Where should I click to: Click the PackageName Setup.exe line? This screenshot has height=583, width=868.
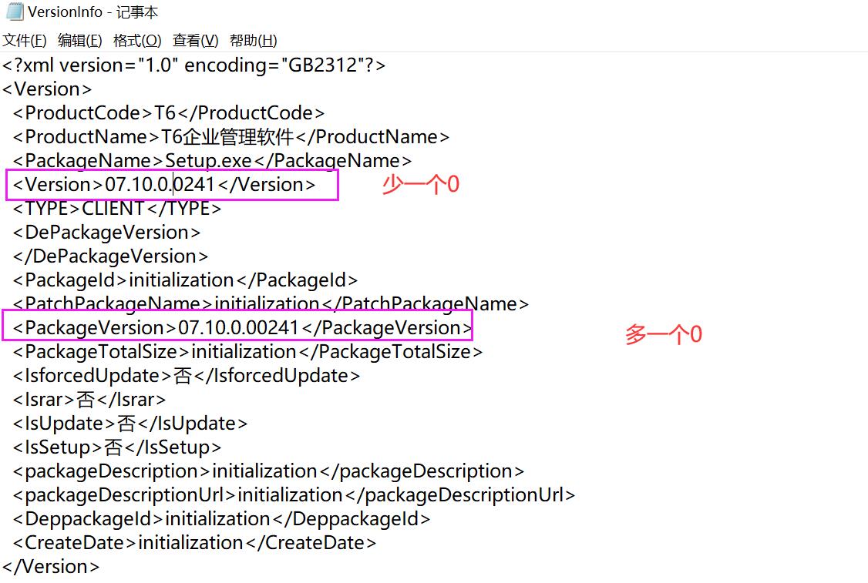[212, 160]
